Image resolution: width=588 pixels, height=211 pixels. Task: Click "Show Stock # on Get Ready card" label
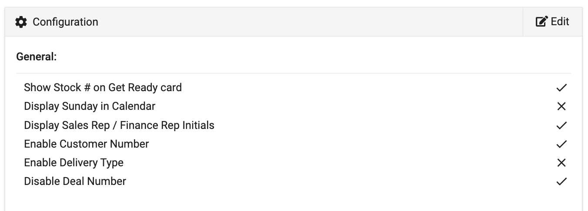click(x=103, y=88)
